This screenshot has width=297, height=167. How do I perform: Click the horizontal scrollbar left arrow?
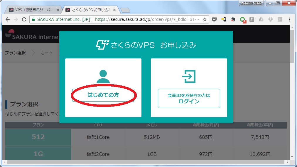tap(5, 162)
